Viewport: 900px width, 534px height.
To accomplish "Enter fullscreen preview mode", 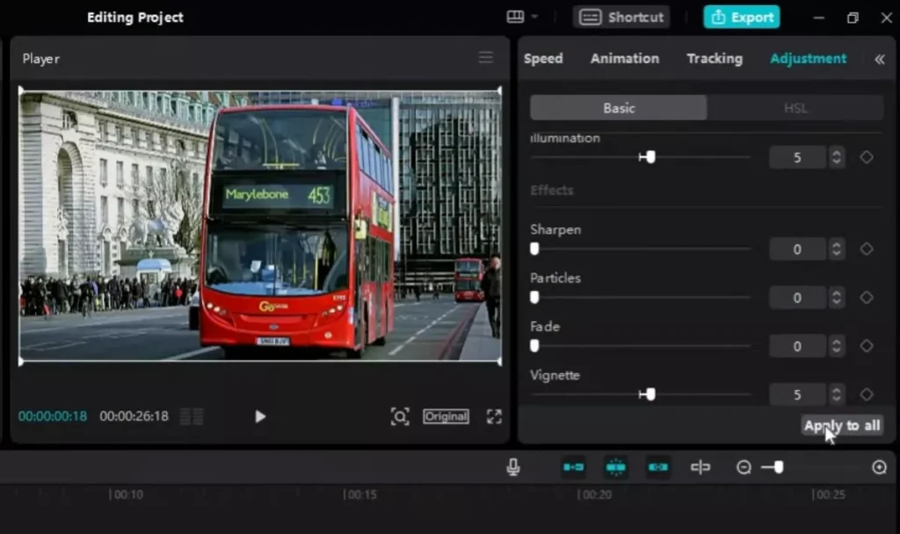I will tap(494, 416).
